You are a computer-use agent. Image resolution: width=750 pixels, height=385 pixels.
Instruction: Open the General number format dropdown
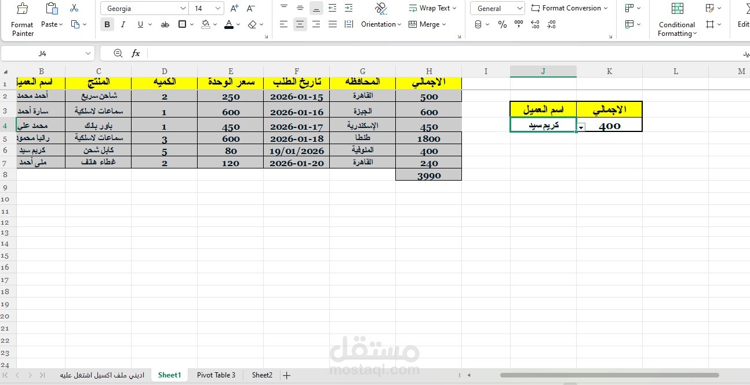tap(519, 9)
